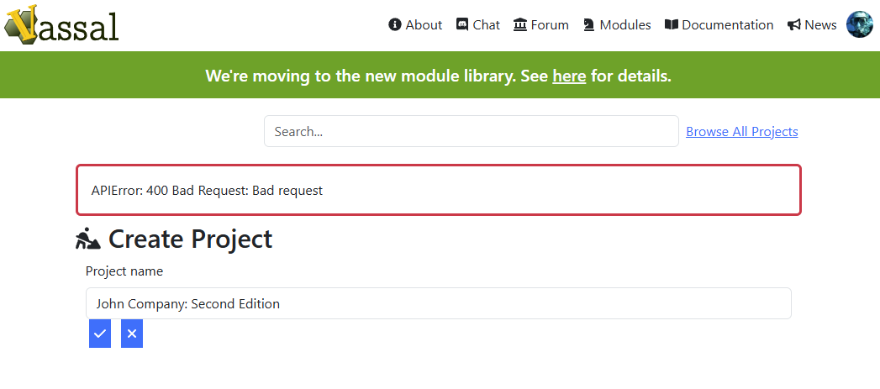Click the Discord chat icon
This screenshot has width=880, height=389.
462,24
